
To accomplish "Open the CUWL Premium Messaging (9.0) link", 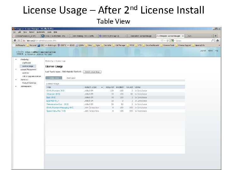I will coord(60,108).
